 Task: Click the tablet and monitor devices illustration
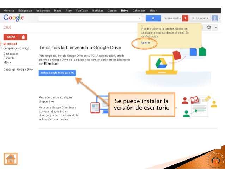[99, 104]
